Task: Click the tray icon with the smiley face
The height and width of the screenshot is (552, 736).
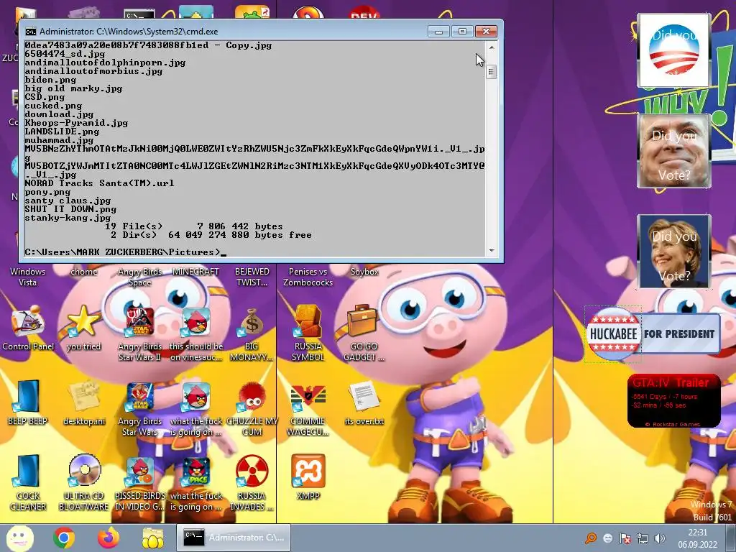Action: point(608,538)
